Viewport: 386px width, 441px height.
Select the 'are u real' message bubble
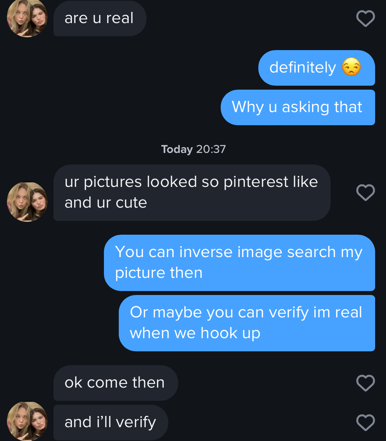click(x=100, y=18)
